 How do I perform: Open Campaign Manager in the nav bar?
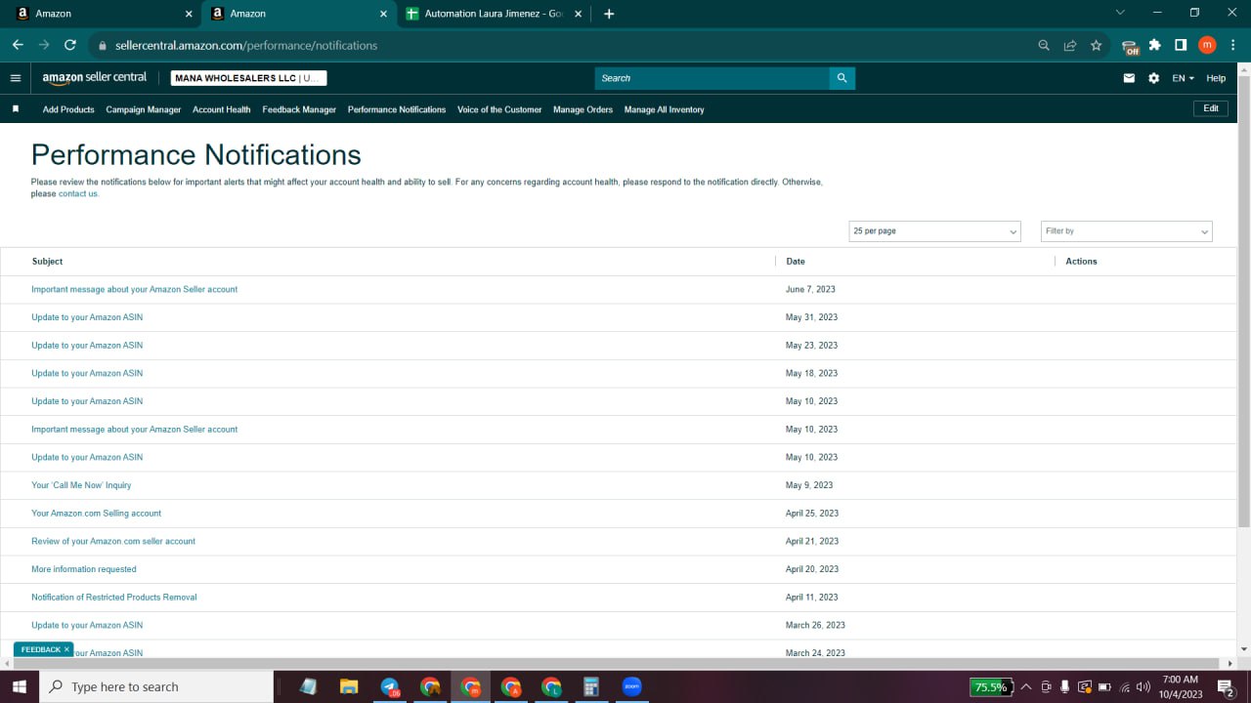point(144,109)
